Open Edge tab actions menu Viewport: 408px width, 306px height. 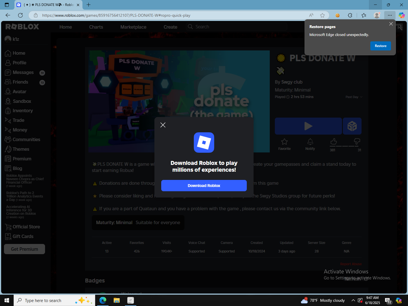pos(7,5)
